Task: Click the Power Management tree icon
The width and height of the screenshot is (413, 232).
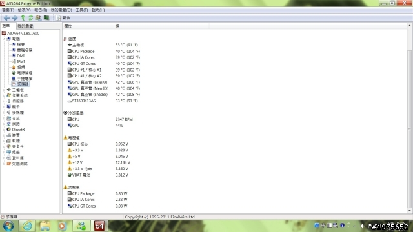Action: pyautogui.click(x=14, y=73)
